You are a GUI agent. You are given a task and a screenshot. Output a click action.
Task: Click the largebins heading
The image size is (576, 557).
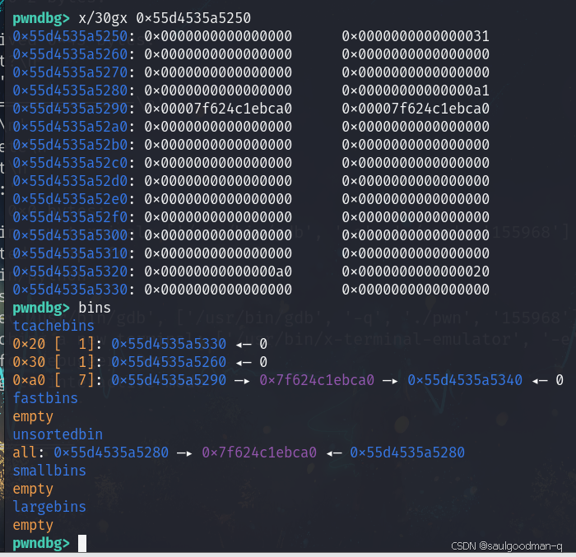pyautogui.click(x=49, y=507)
